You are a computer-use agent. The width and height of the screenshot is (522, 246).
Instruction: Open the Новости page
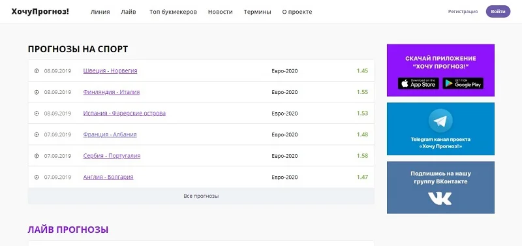click(x=221, y=12)
